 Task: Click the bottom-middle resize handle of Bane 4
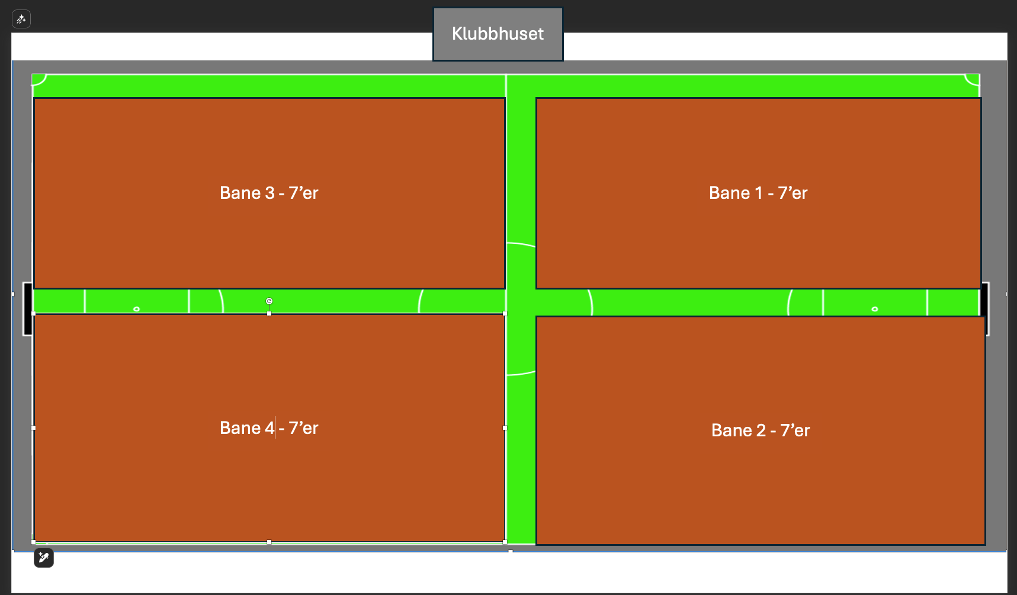pyautogui.click(x=270, y=542)
